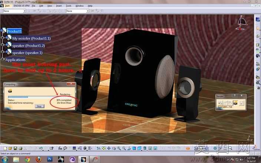Expand the Applications tree node
261x163 pixels.
[2, 59]
